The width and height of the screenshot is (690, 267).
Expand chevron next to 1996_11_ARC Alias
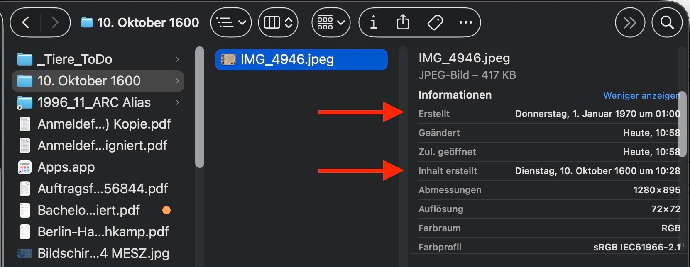click(x=177, y=102)
